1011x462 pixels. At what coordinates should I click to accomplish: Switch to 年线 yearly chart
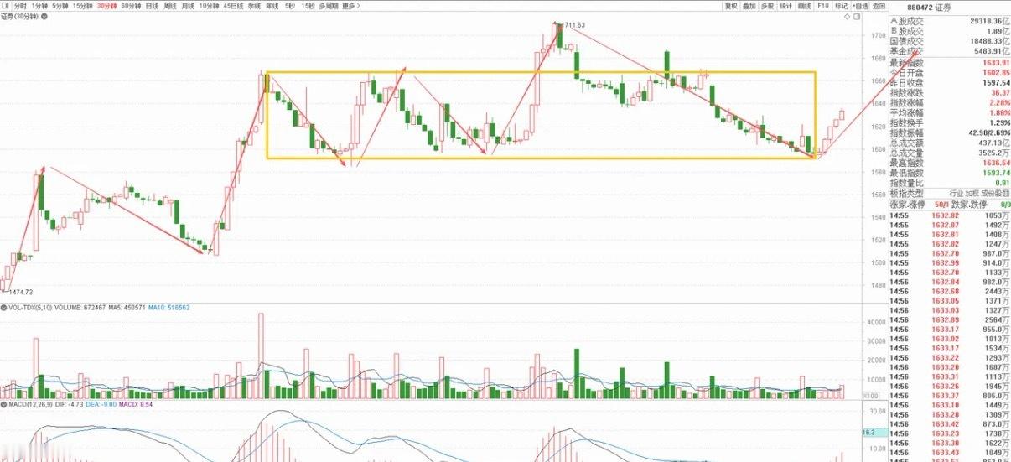click(x=272, y=5)
